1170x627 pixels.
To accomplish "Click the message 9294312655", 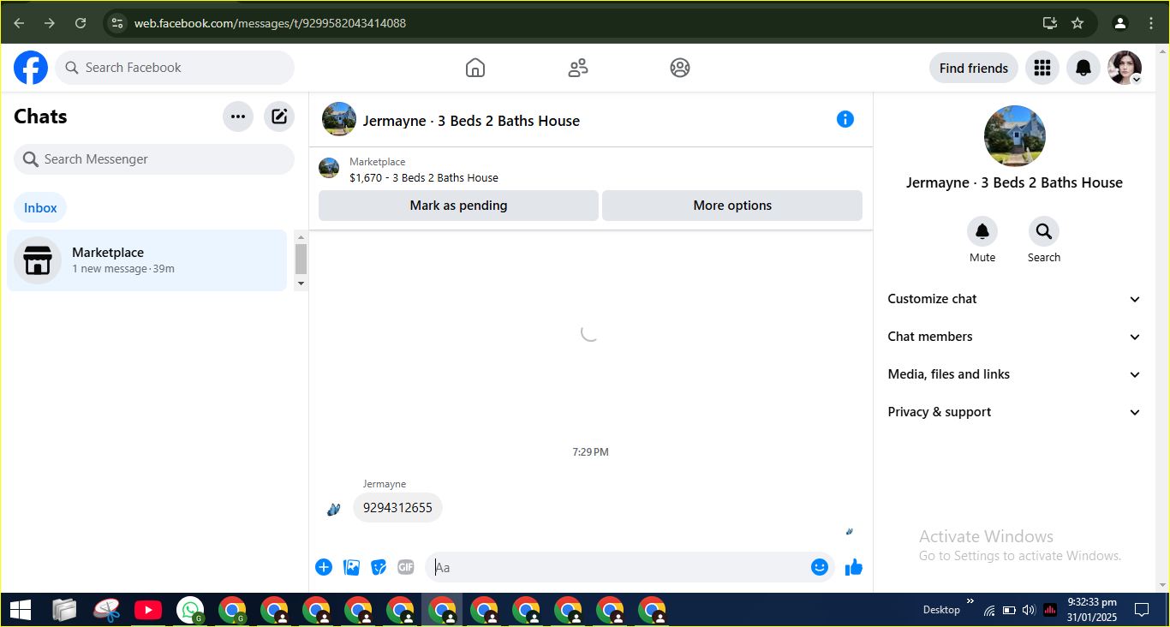I will pyautogui.click(x=397, y=508).
